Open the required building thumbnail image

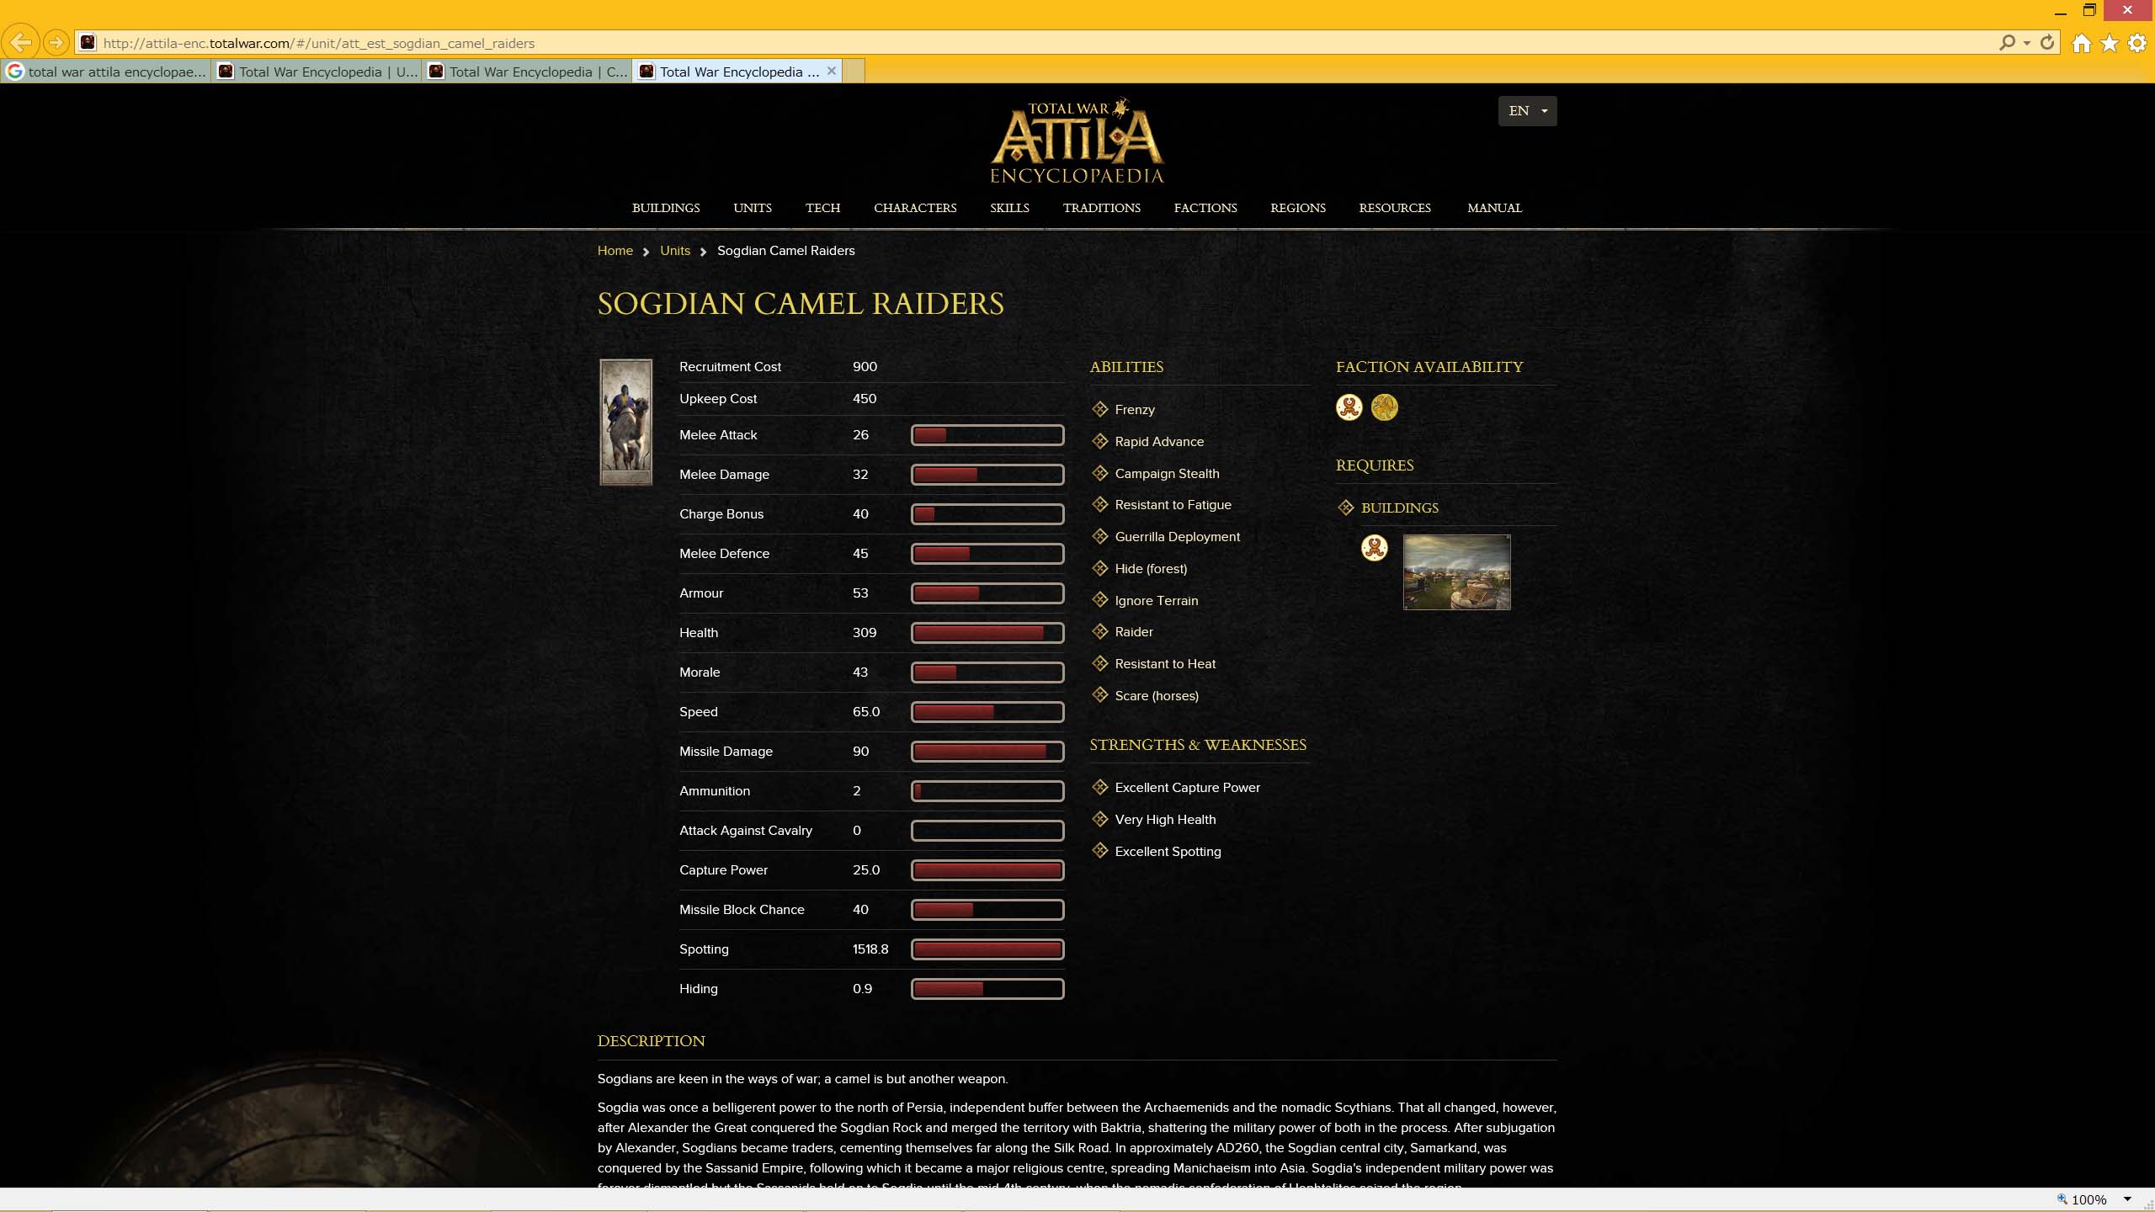(x=1456, y=571)
